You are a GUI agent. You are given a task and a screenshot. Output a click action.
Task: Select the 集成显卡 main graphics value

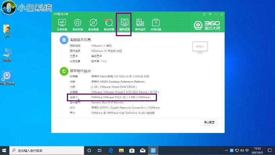[96, 56]
